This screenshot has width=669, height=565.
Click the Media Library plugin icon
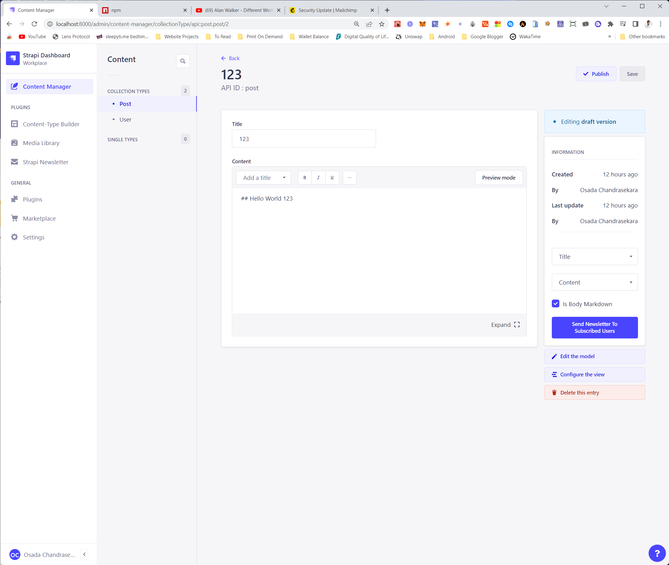click(15, 143)
